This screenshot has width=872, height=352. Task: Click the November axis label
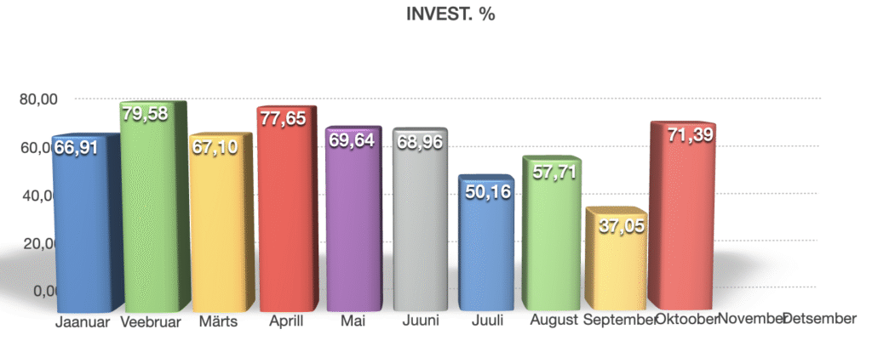751,319
